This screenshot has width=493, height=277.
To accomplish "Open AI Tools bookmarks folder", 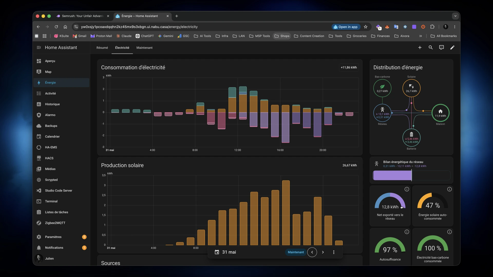I will [202, 36].
